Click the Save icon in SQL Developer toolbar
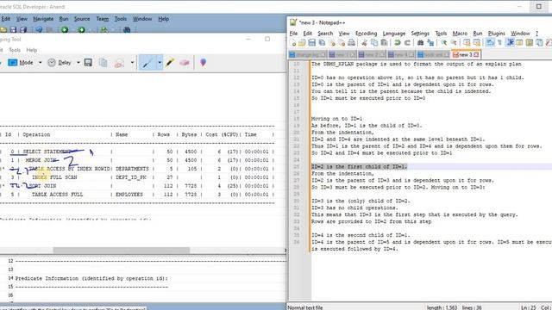Viewport: 552px width, 310px height. coord(14,30)
